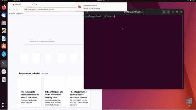Viewport: 196px width, 110px height.
Task: Open a new Firefox tab with plus
Action: click(37, 5)
